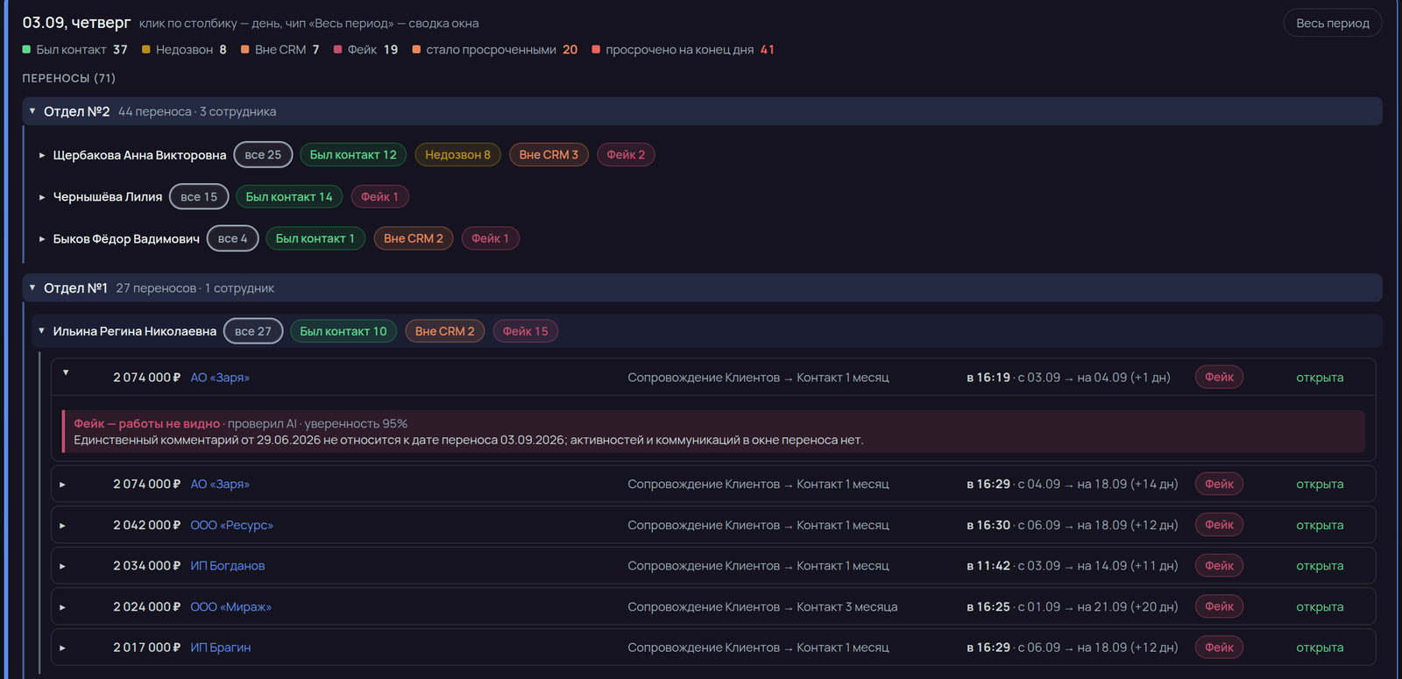Screen dimensions: 1402x679
Task: Collapse the Отдел №2 section
Action: point(32,111)
